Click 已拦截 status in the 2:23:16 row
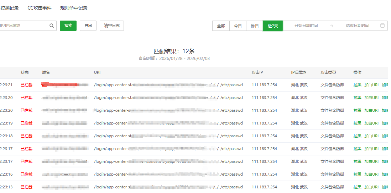391x193 pixels. pyautogui.click(x=26, y=174)
